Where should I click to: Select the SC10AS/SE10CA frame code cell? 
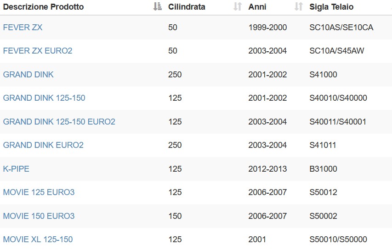click(341, 27)
